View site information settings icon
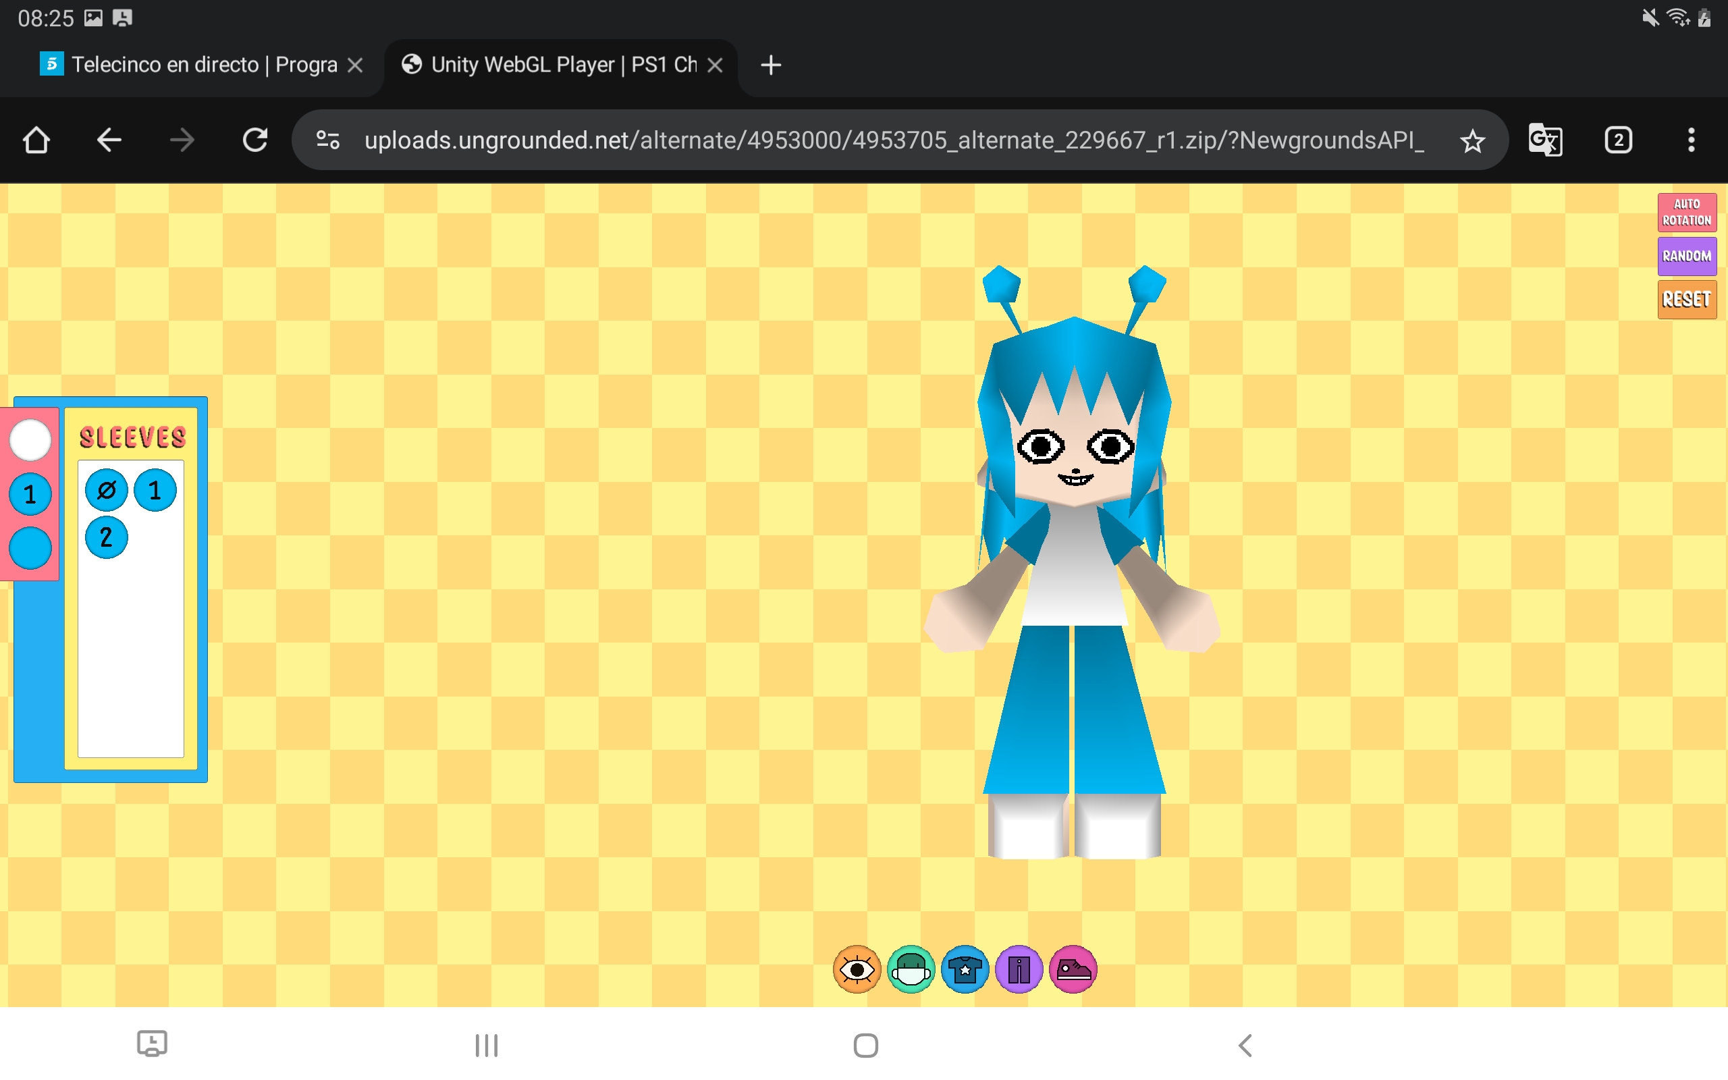Image resolution: width=1728 pixels, height=1080 pixels. 328,140
